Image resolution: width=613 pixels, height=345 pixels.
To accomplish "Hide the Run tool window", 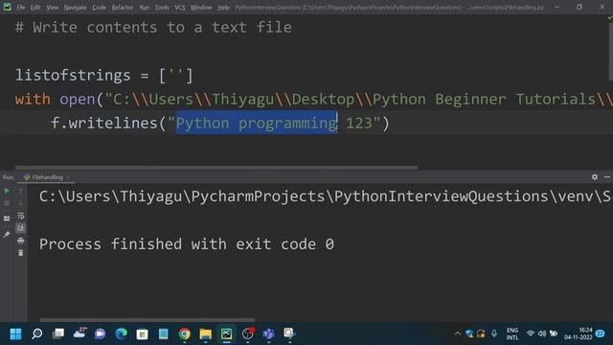I will [x=607, y=177].
